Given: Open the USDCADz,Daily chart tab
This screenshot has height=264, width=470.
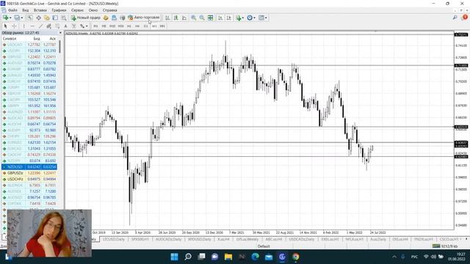Looking at the screenshot, I should [x=302, y=239].
